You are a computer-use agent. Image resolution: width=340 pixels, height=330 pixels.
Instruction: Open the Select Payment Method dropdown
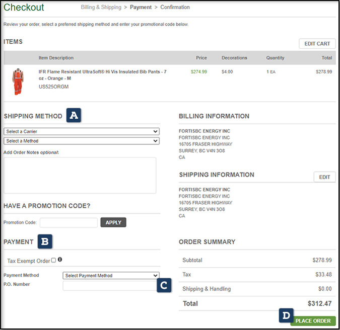pyautogui.click(x=111, y=275)
